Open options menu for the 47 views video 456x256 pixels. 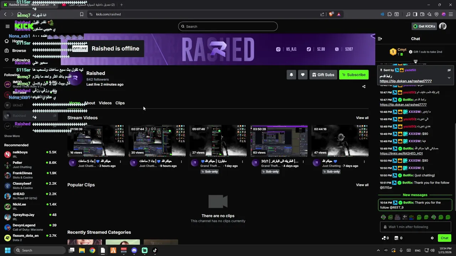[x=364, y=162]
